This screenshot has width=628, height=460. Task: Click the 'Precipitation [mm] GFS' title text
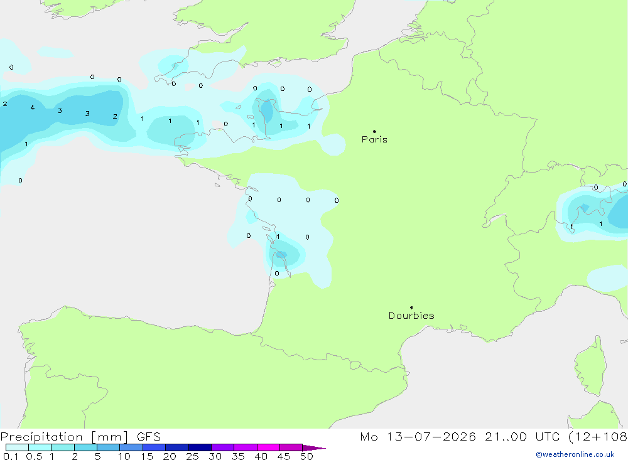pos(80,437)
